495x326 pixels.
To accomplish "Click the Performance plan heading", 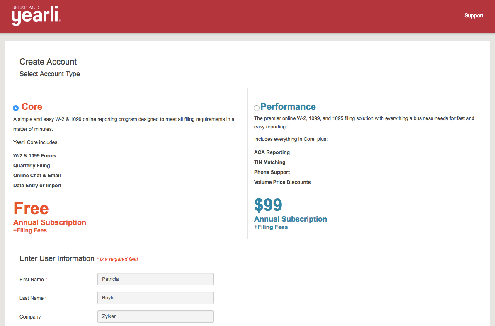I will tap(288, 106).
